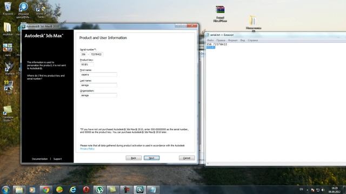346x194 pixels.
Task: Open the media player taskbar icon
Action: click(x=32, y=190)
